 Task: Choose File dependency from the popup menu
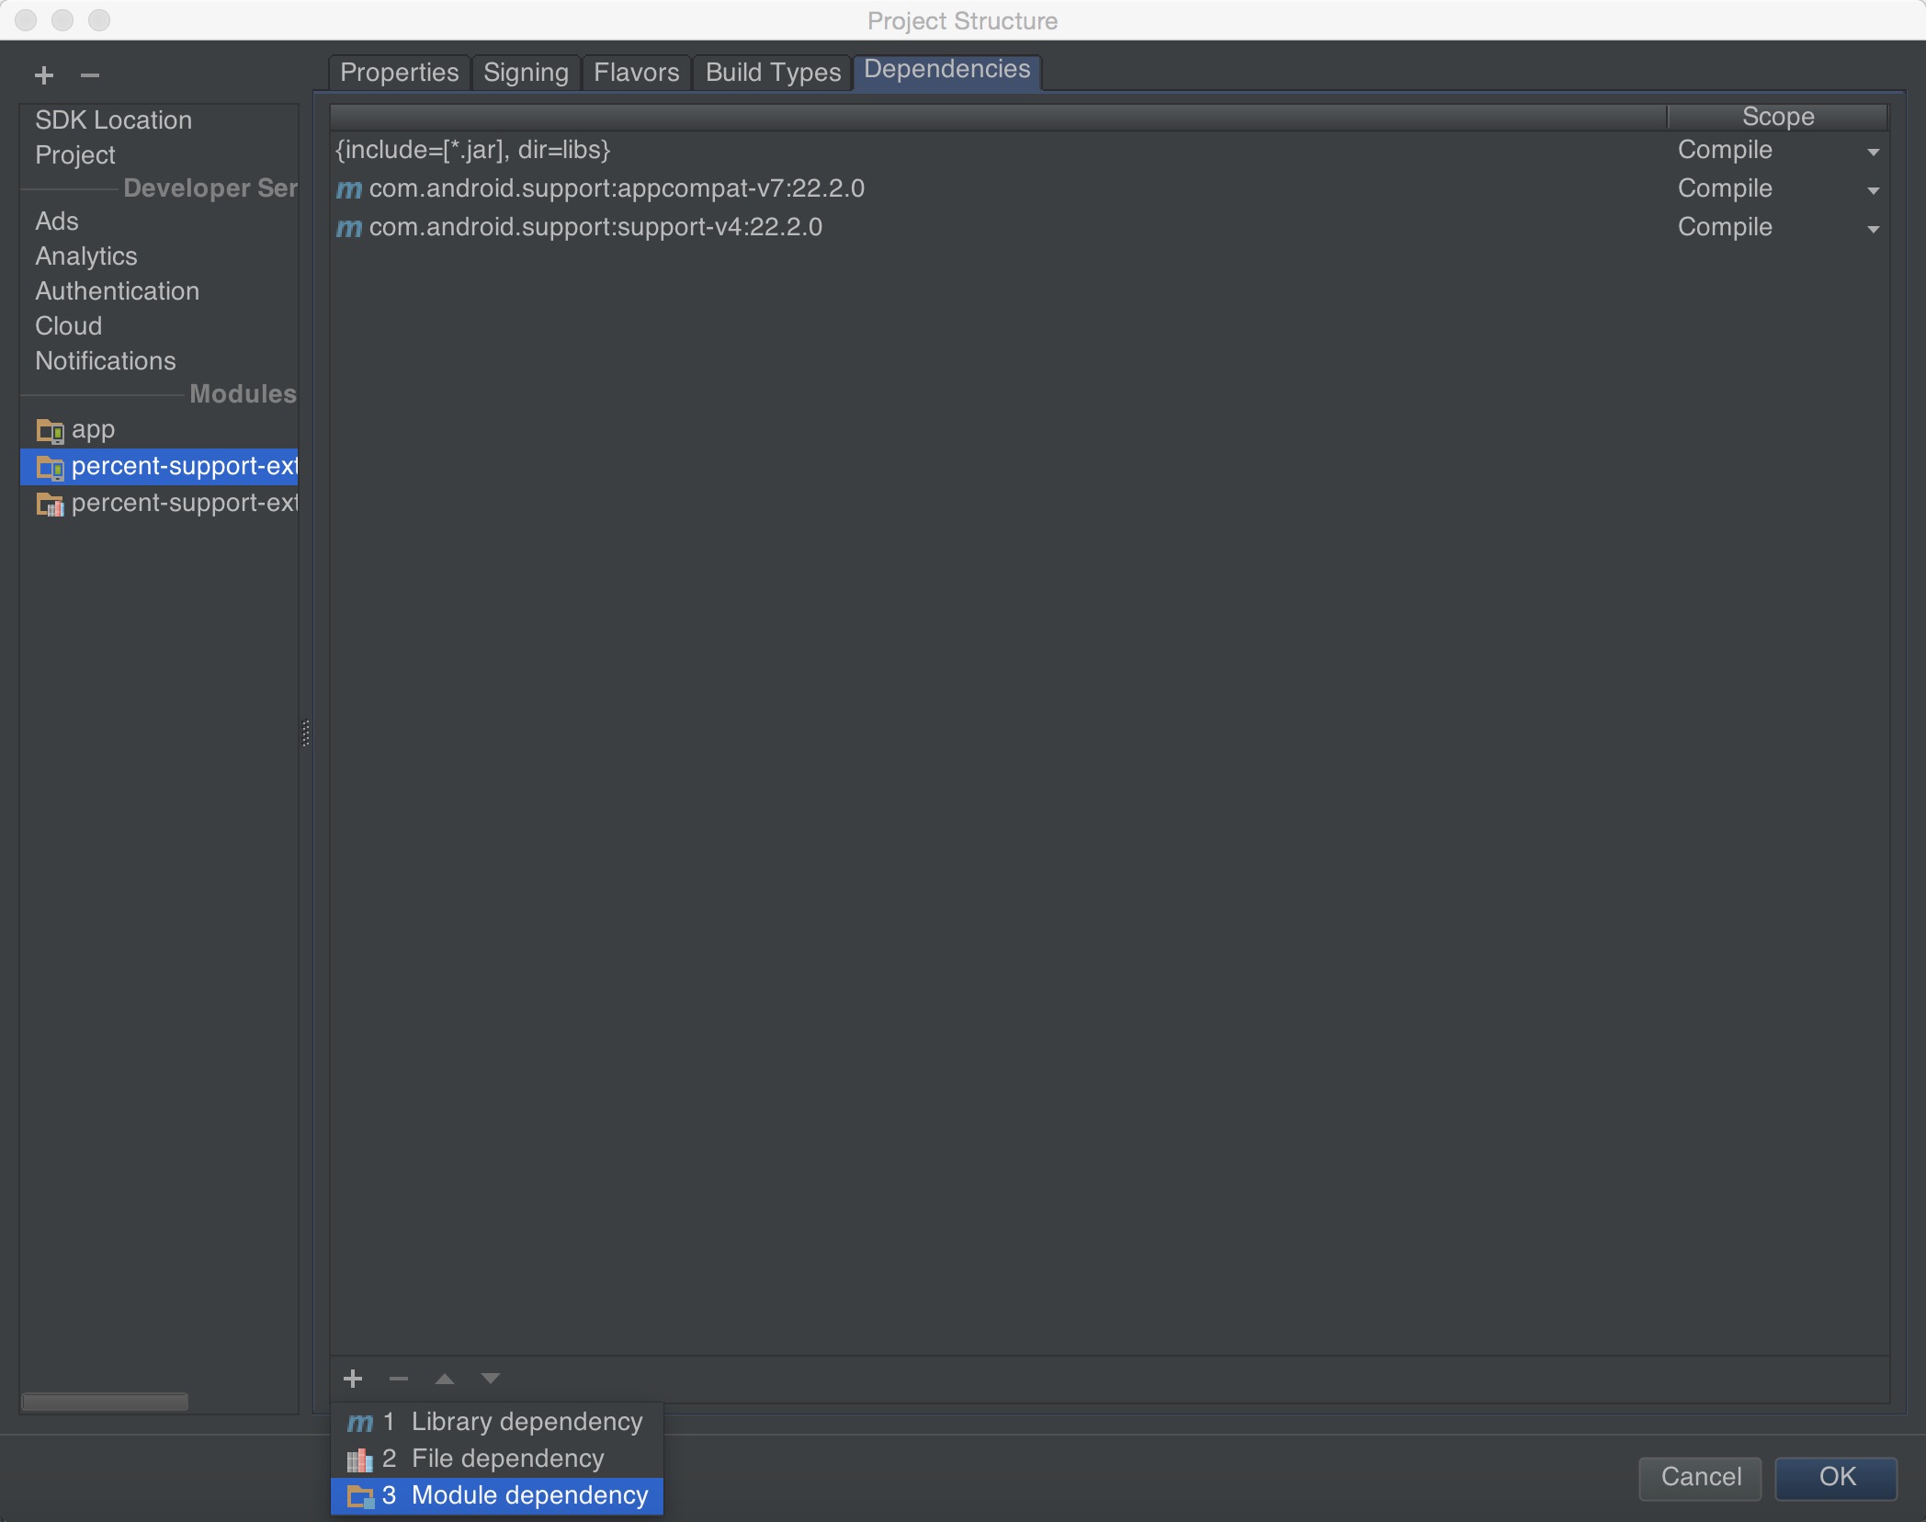pos(497,1459)
